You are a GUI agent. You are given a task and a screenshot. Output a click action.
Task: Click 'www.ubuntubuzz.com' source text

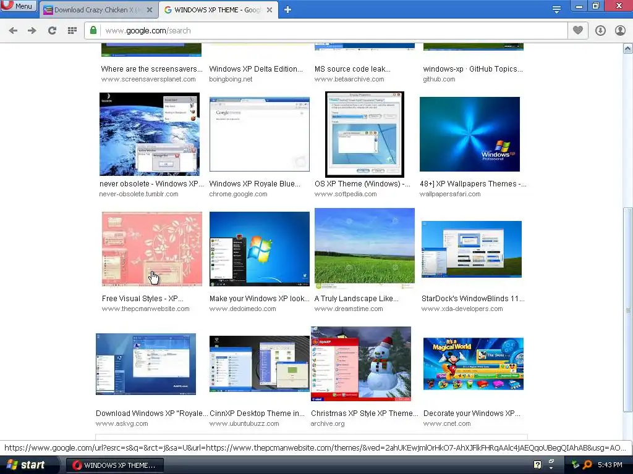click(244, 424)
